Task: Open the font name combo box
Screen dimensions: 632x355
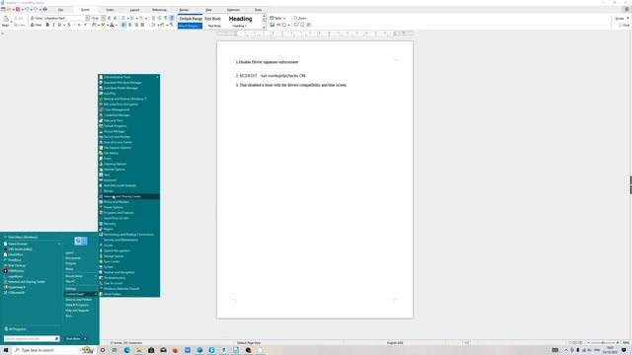Action: tap(67, 18)
